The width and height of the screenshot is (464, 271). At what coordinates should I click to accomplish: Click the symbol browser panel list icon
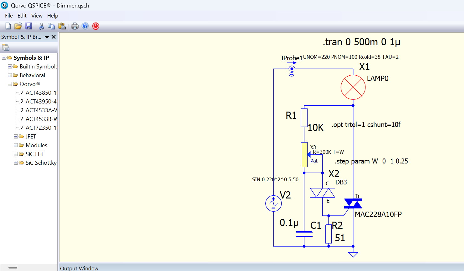(6, 48)
